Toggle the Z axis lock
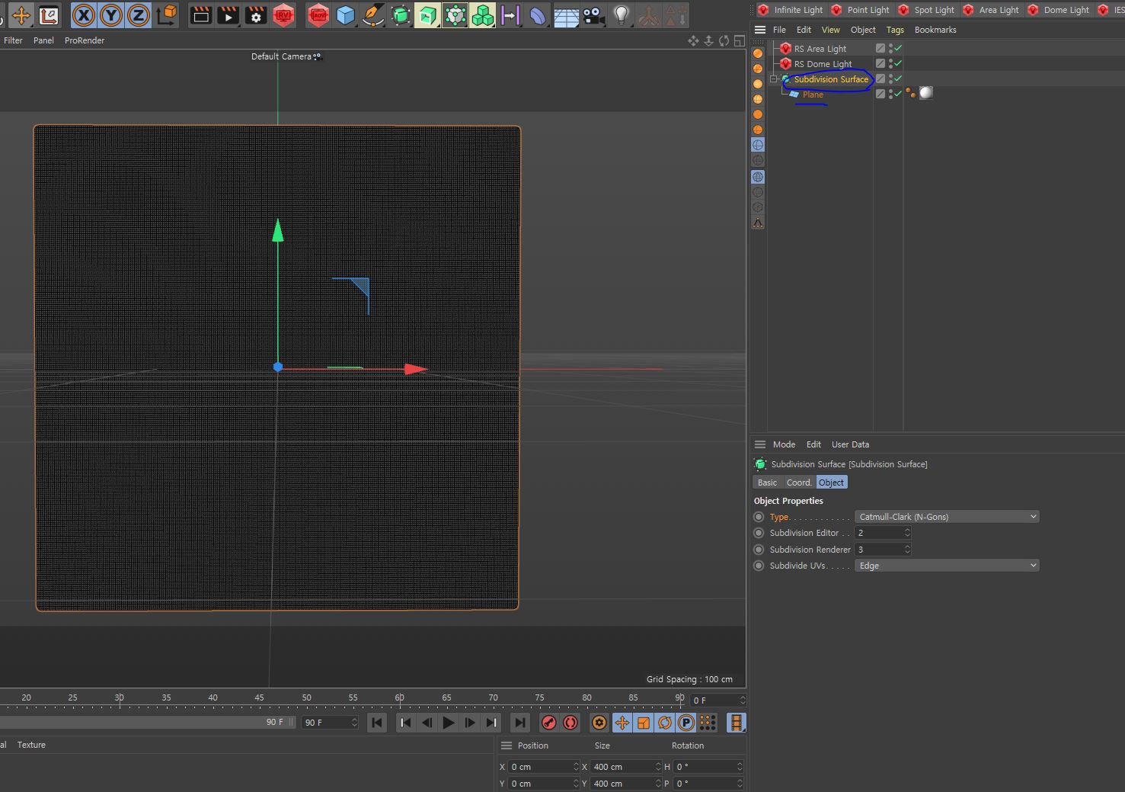This screenshot has width=1125, height=792. pyautogui.click(x=139, y=15)
